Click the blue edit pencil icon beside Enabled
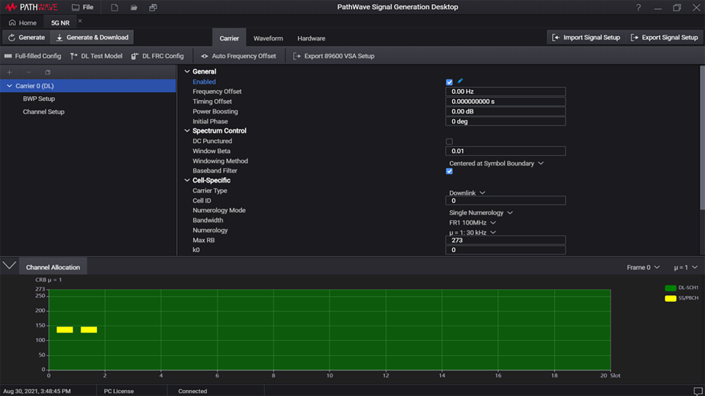705x396 pixels. tap(460, 81)
